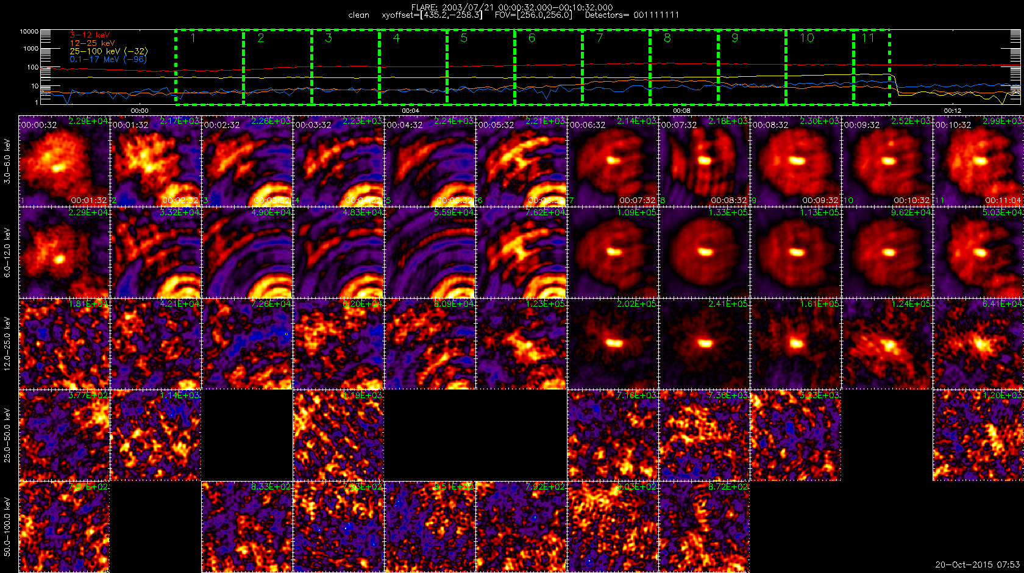The width and height of the screenshot is (1024, 573).
Task: Click the 50.0-100.0 keV image labeled 8.72E+02
Action: pyautogui.click(x=704, y=527)
